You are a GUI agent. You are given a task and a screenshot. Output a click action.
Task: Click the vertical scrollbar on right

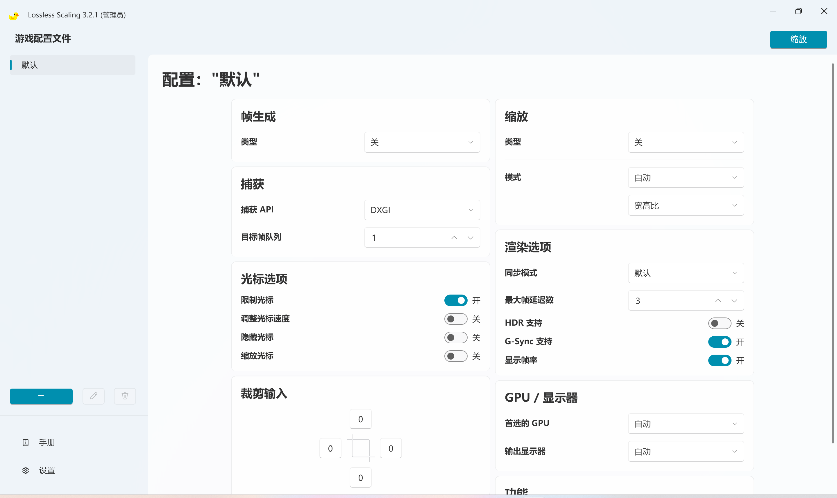(x=833, y=253)
